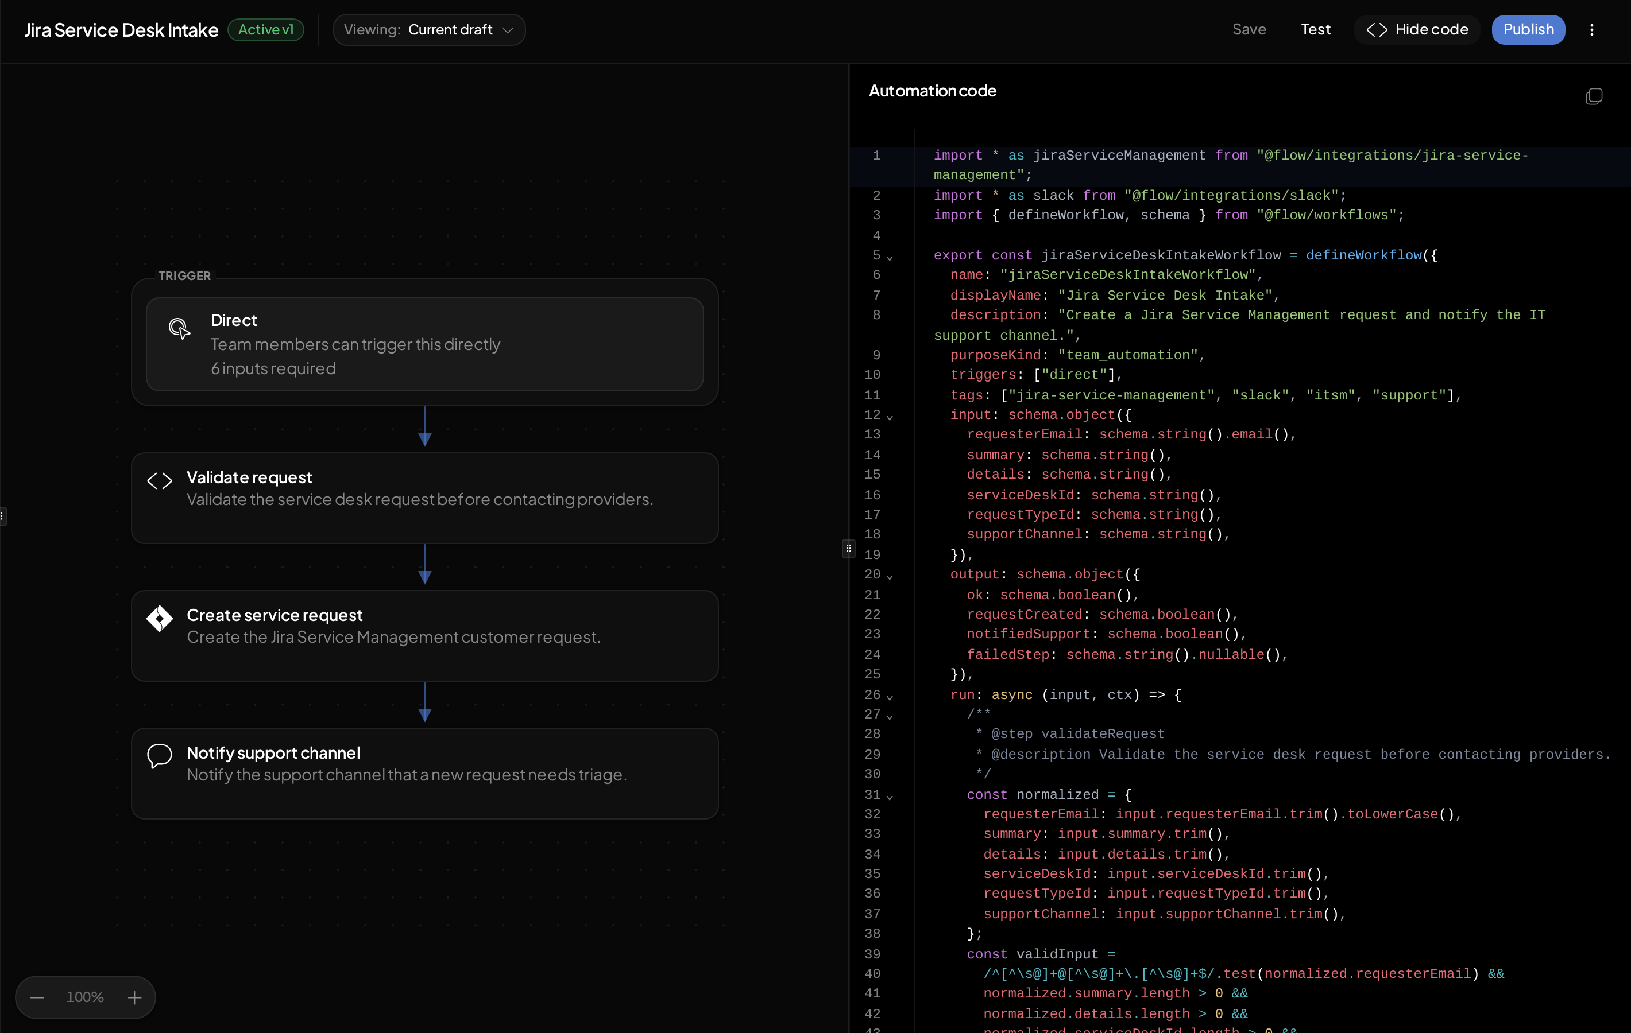Zoom in with the plus icon

click(135, 997)
